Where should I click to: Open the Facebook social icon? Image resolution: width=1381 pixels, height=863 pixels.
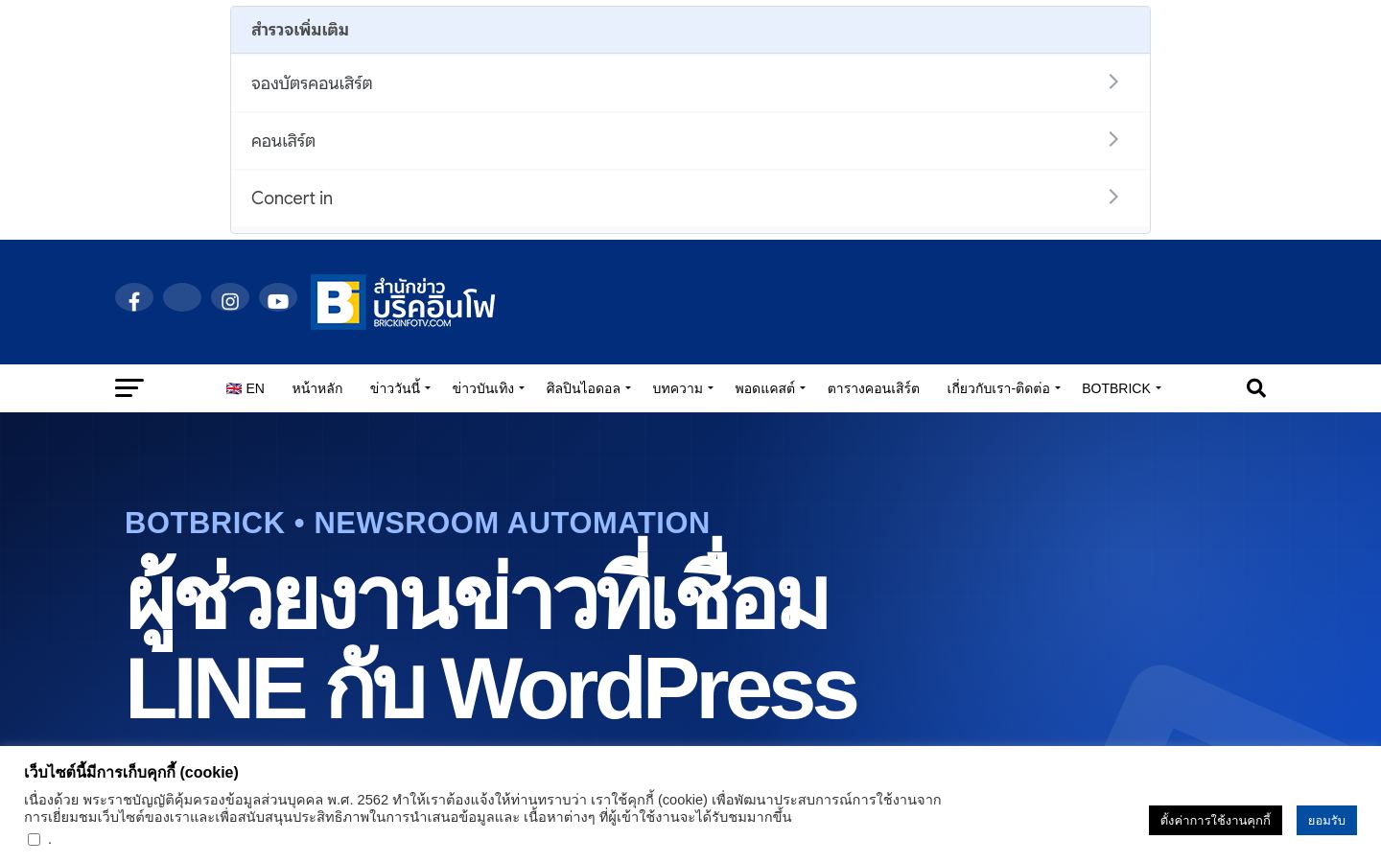pyautogui.click(x=134, y=298)
